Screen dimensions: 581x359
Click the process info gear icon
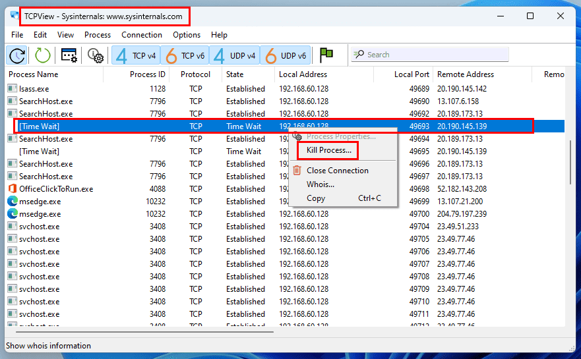(x=96, y=55)
